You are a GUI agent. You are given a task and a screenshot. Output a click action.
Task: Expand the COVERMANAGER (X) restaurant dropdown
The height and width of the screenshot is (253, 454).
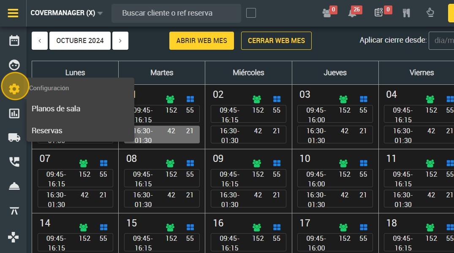67,13
